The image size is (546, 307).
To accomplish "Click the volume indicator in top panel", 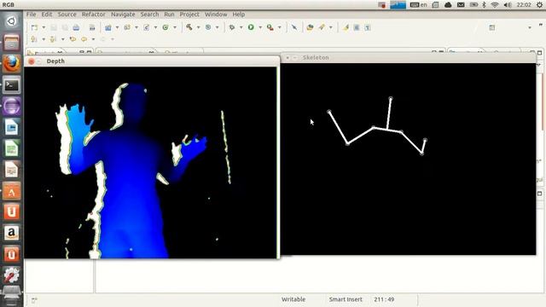I will tap(508, 4).
